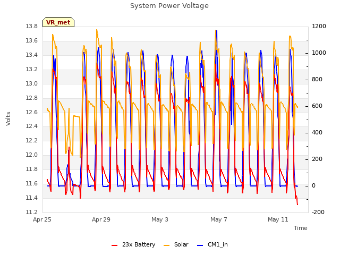Toggle the Solar legend label

pos(181,244)
